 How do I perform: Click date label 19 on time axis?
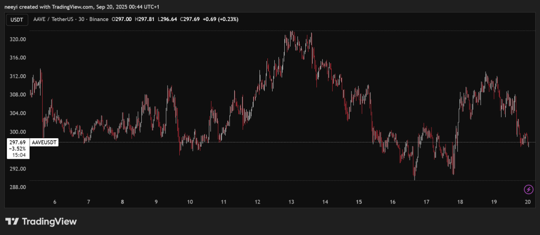494,202
